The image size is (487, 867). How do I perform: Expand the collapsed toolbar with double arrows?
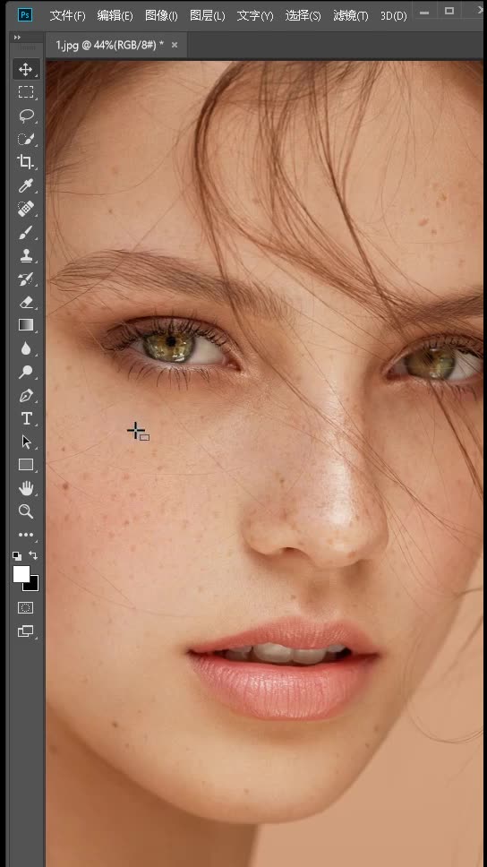click(x=17, y=37)
